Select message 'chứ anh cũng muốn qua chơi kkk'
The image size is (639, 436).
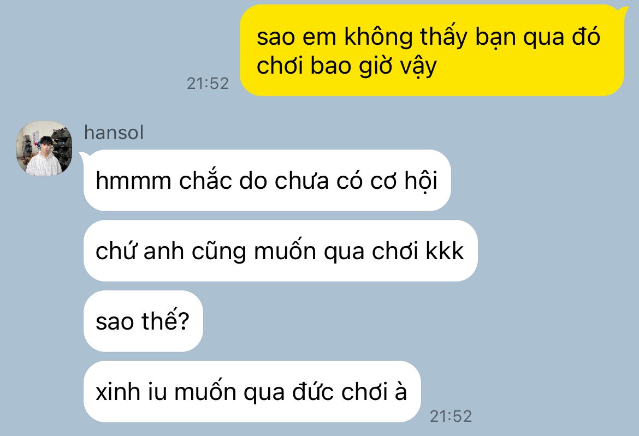point(280,251)
